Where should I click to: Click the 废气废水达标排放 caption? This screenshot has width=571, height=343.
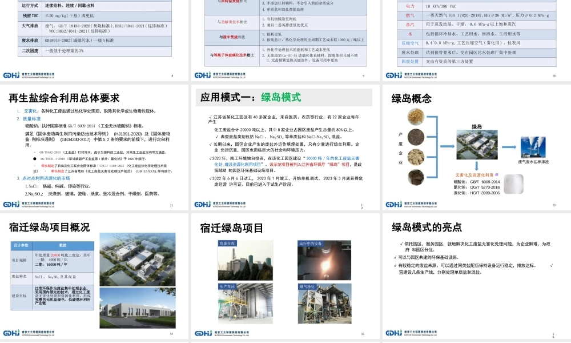[533, 162]
